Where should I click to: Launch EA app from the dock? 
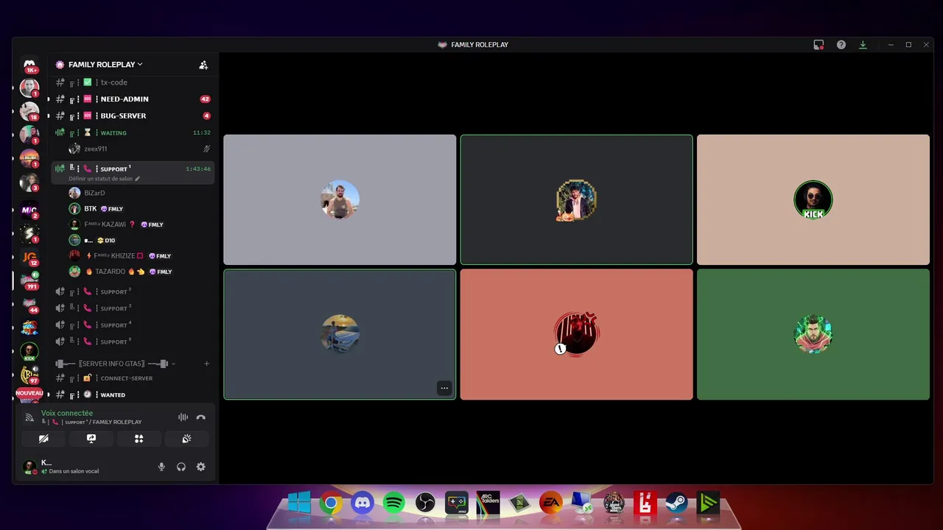(x=551, y=504)
